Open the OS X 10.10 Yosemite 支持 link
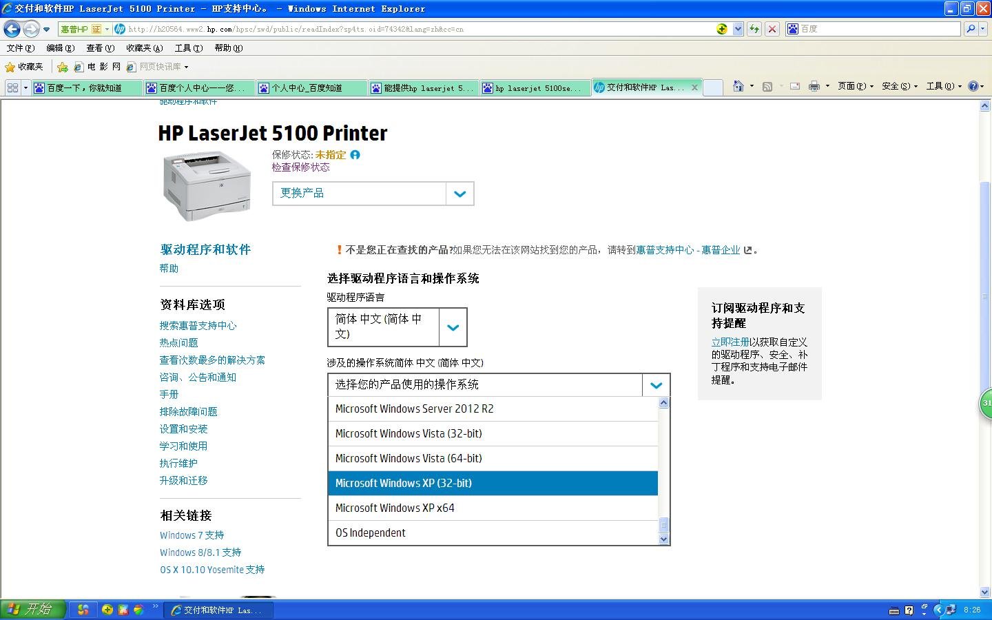 click(x=212, y=570)
